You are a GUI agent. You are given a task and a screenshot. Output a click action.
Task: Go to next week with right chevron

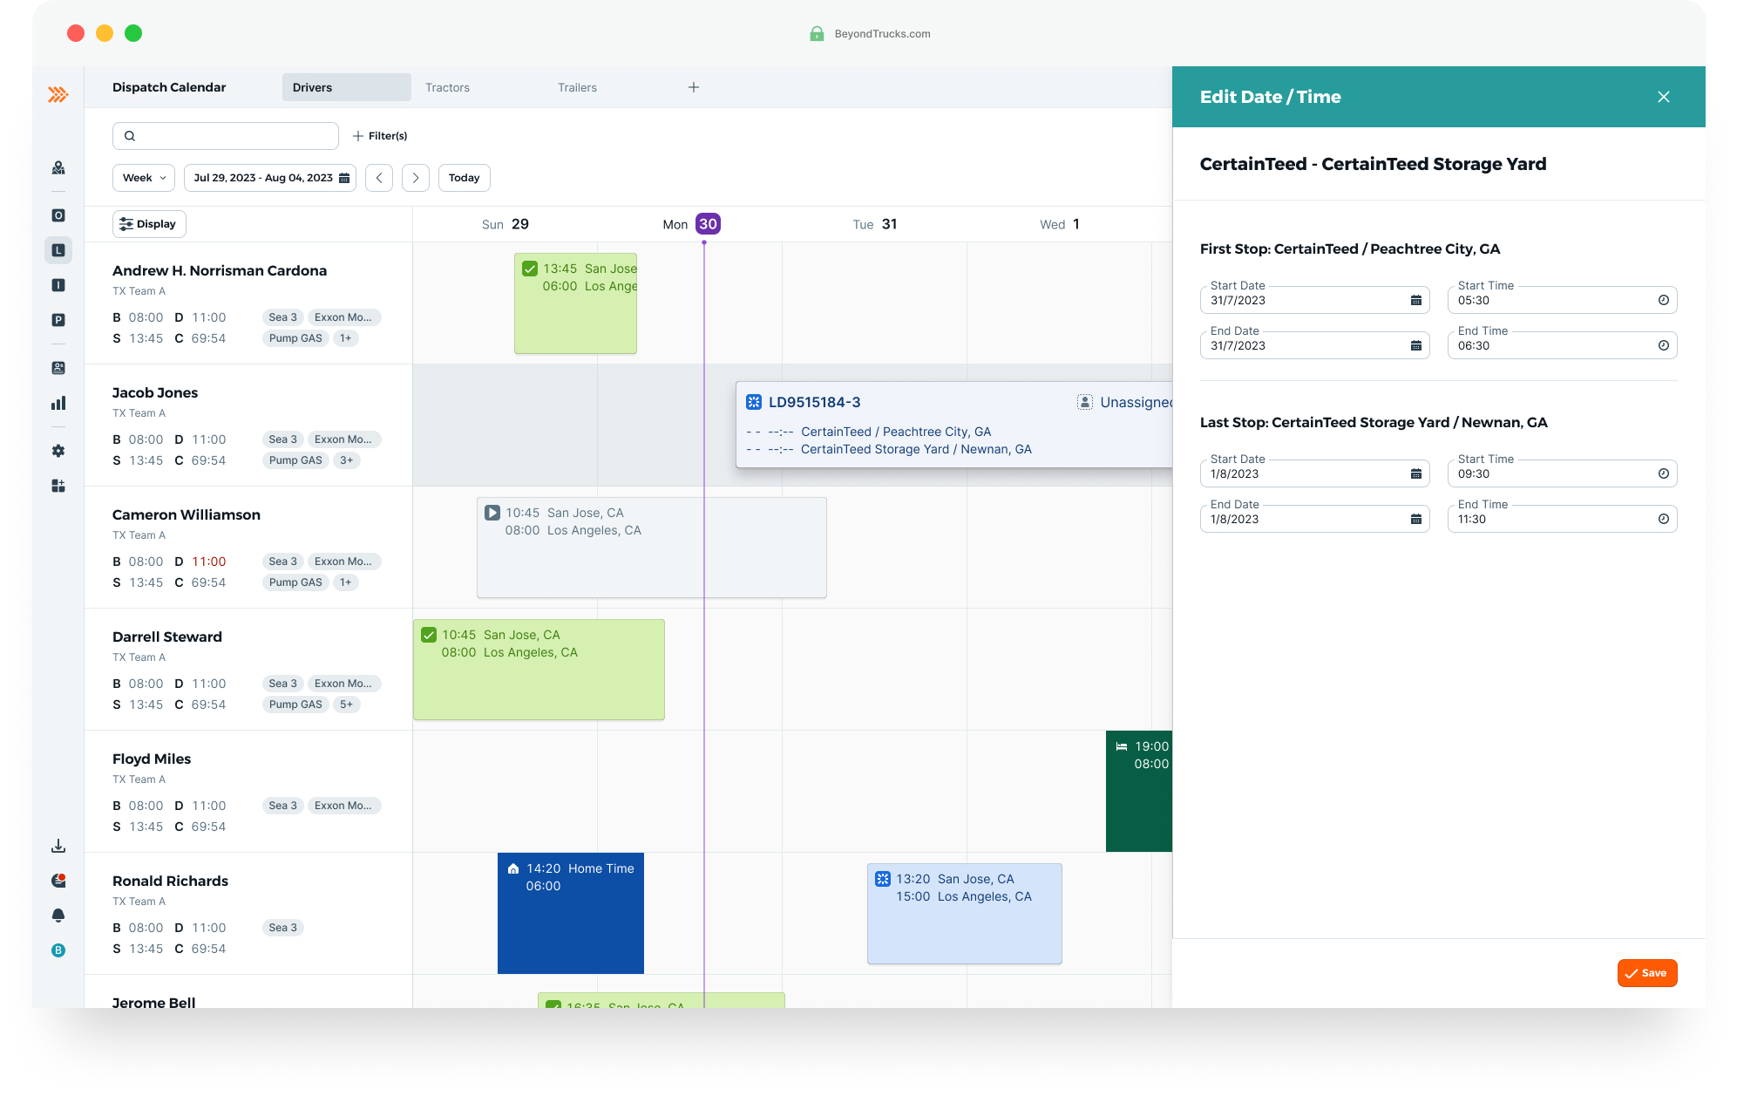coord(416,178)
